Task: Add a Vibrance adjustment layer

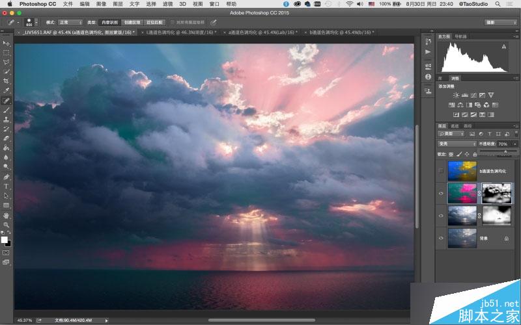Action: click(491, 95)
